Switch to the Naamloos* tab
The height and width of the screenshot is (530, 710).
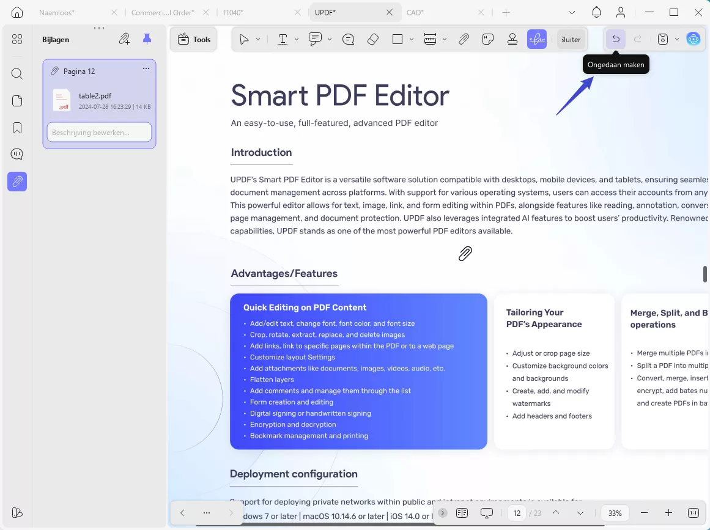57,13
